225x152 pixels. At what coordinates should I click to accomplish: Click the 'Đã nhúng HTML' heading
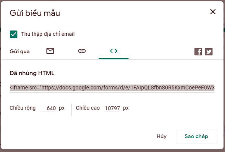point(32,73)
